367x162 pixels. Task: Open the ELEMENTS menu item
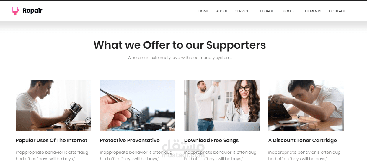[x=313, y=11]
